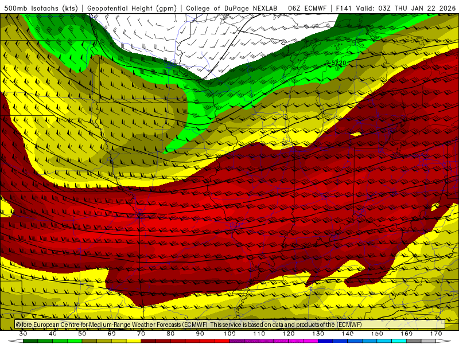This screenshot has width=459, height=344.
Task: Click the purple 100-105 kt colorbar swatch
Action: coord(237,341)
